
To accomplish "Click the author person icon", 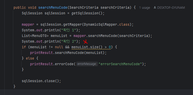I will (x=155, y=7).
